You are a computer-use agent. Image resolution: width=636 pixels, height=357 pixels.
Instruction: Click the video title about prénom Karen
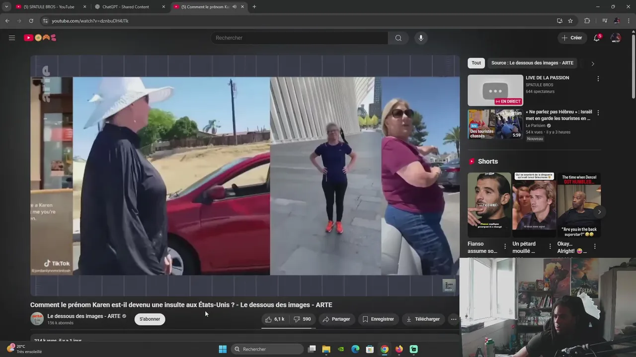tap(181, 305)
